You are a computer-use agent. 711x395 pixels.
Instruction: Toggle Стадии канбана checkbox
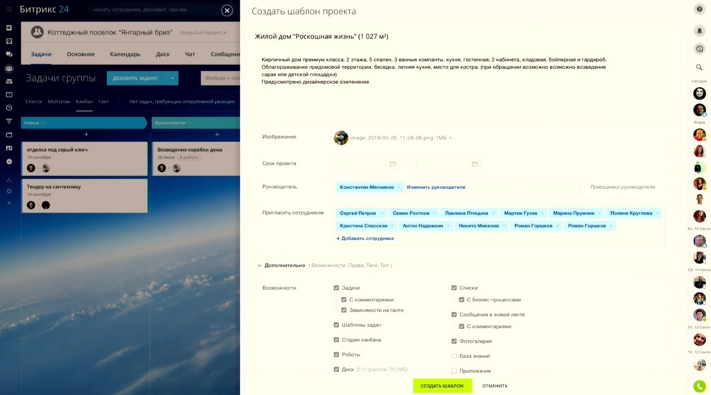coord(337,340)
